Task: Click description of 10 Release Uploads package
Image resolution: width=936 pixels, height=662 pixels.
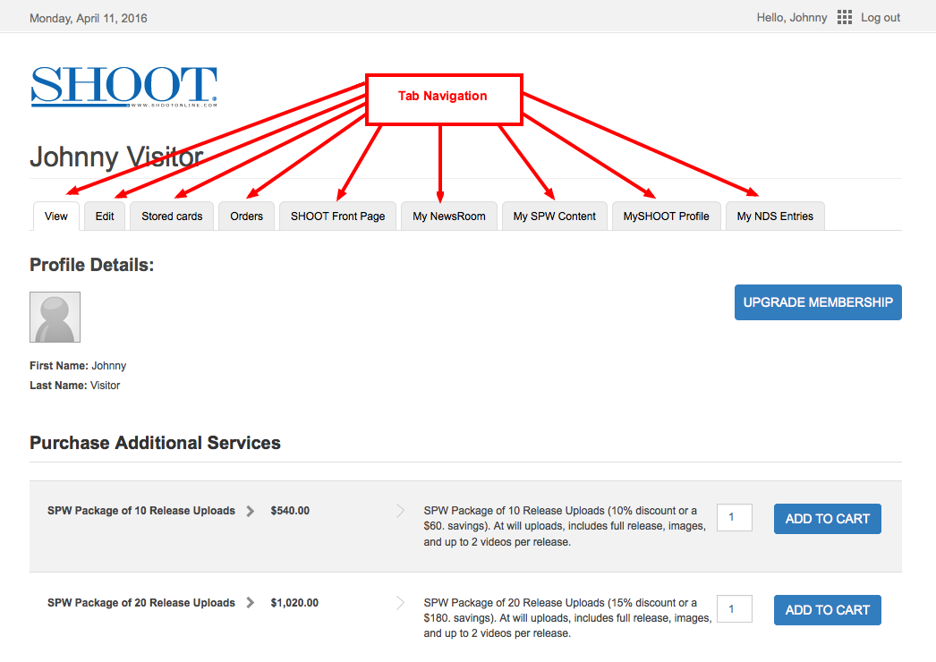Action: click(565, 527)
